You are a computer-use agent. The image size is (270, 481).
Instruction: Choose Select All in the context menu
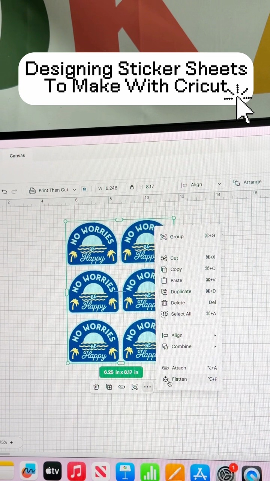[x=188, y=314]
